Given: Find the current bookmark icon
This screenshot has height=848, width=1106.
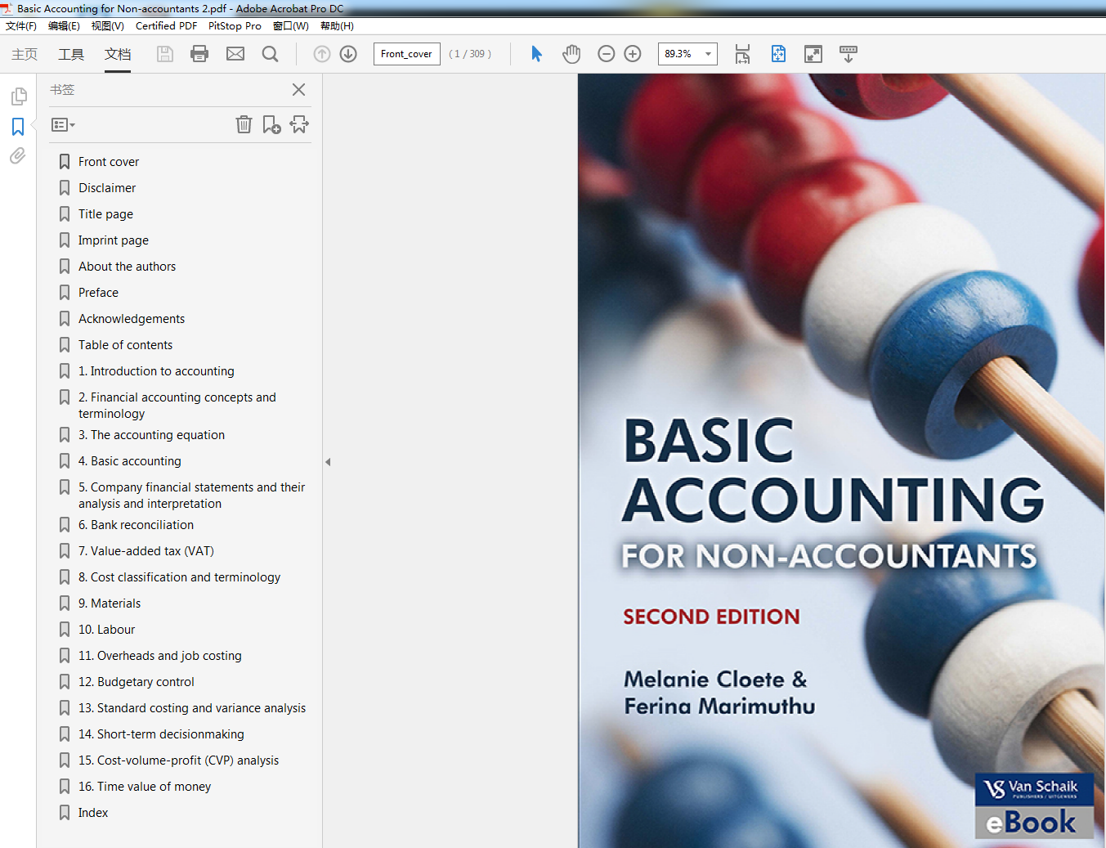Looking at the screenshot, I should coord(299,124).
